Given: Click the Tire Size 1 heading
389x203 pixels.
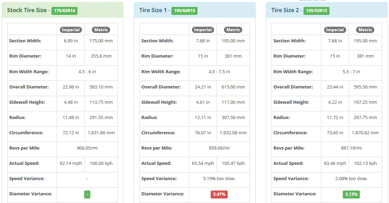Looking at the screenshot, I should [153, 10].
